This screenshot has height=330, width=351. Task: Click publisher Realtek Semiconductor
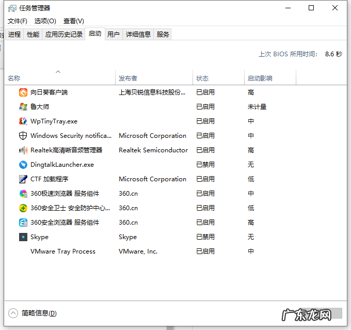pyautogui.click(x=153, y=150)
